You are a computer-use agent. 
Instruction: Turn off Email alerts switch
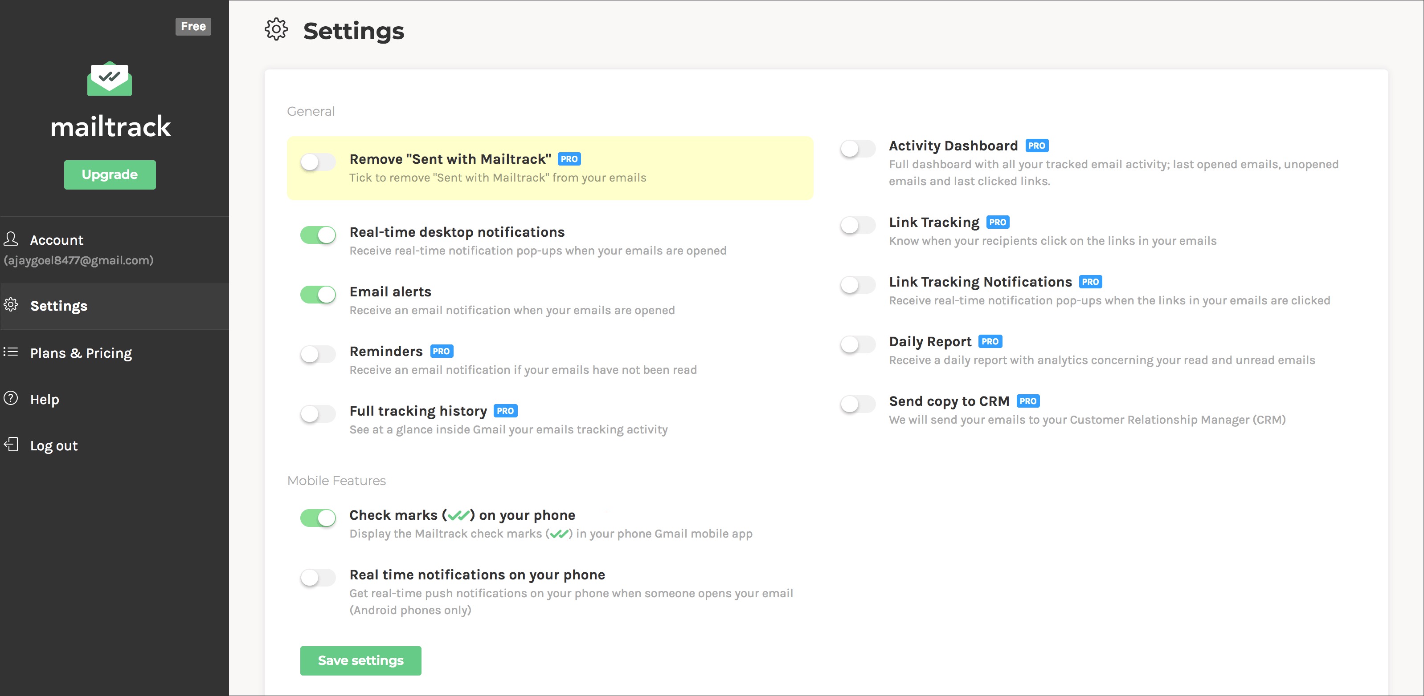click(x=318, y=295)
